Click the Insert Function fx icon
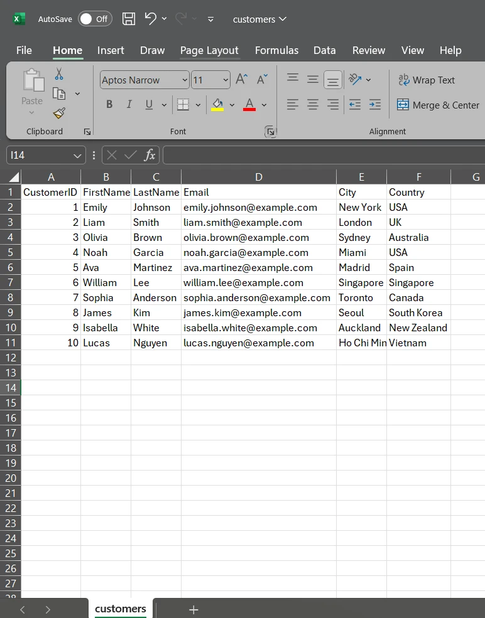This screenshot has height=618, width=485. click(150, 155)
